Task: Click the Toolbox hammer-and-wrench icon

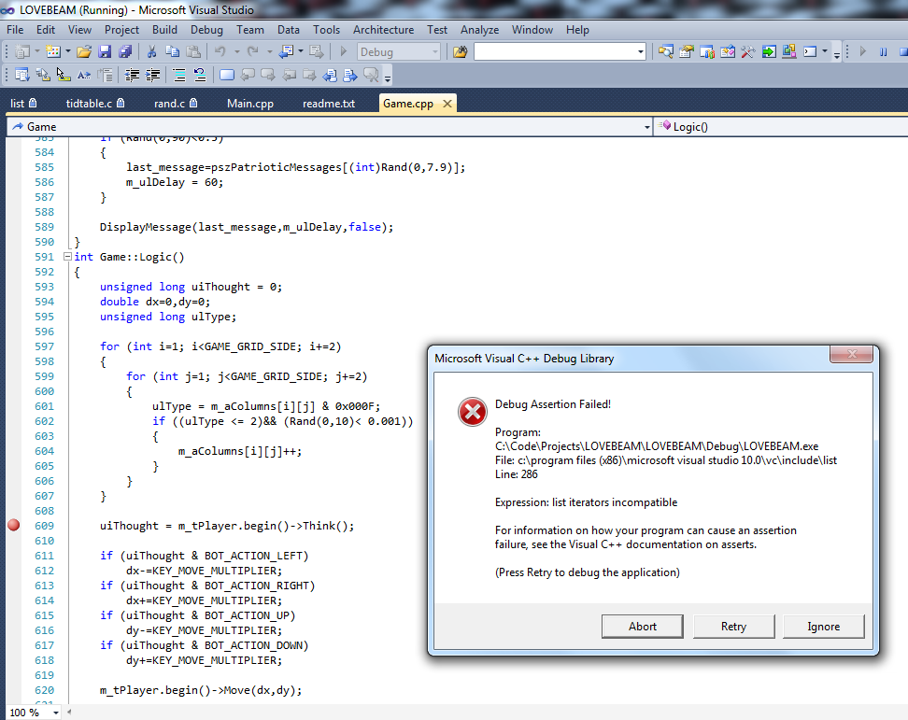Action: pyautogui.click(x=747, y=52)
